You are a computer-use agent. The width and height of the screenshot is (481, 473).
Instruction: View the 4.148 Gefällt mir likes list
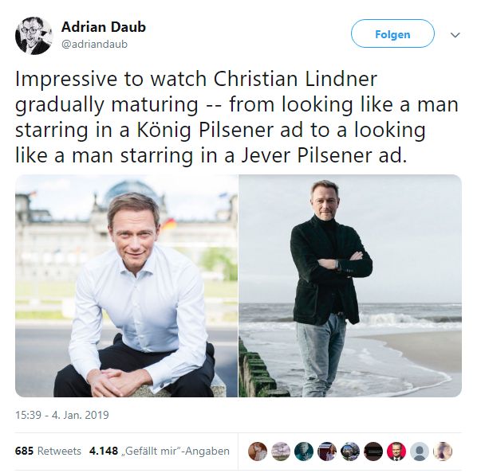click(160, 451)
